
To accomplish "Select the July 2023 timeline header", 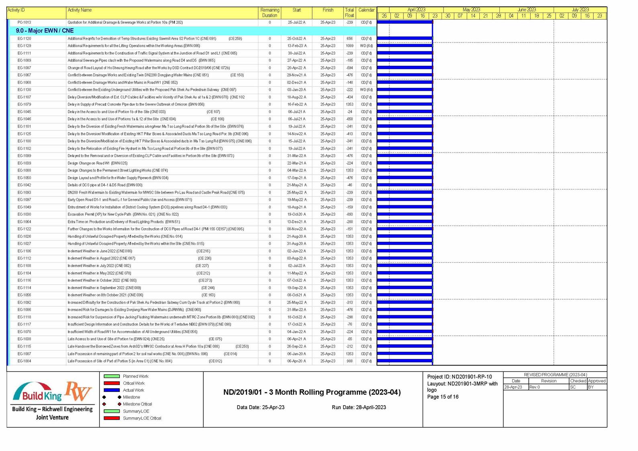I will (580, 10).
